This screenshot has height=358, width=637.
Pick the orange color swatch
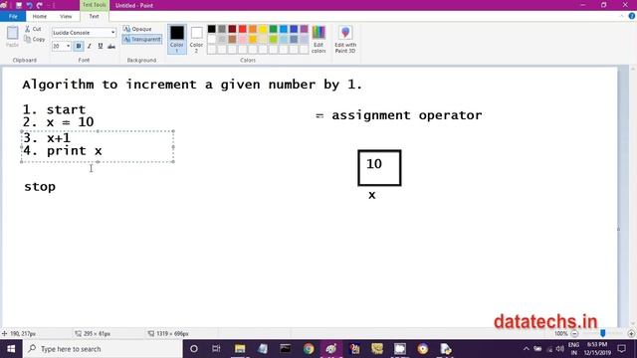(253, 29)
